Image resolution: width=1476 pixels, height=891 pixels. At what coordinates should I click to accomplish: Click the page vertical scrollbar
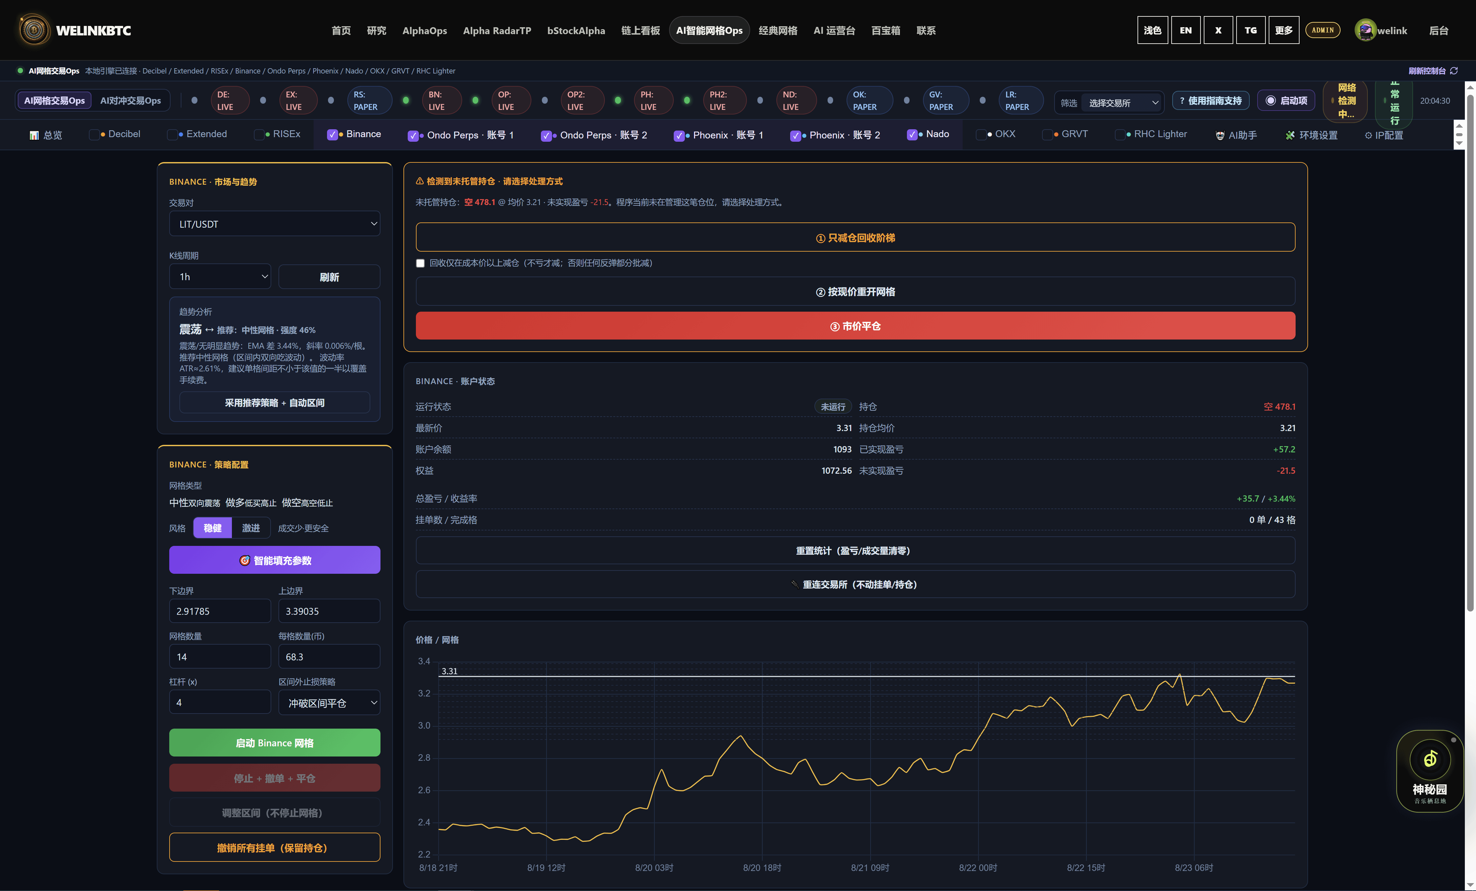[x=1470, y=354]
